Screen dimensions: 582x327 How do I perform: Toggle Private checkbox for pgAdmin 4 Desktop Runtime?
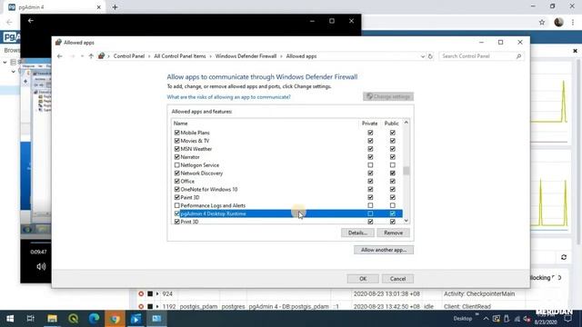tap(370, 213)
